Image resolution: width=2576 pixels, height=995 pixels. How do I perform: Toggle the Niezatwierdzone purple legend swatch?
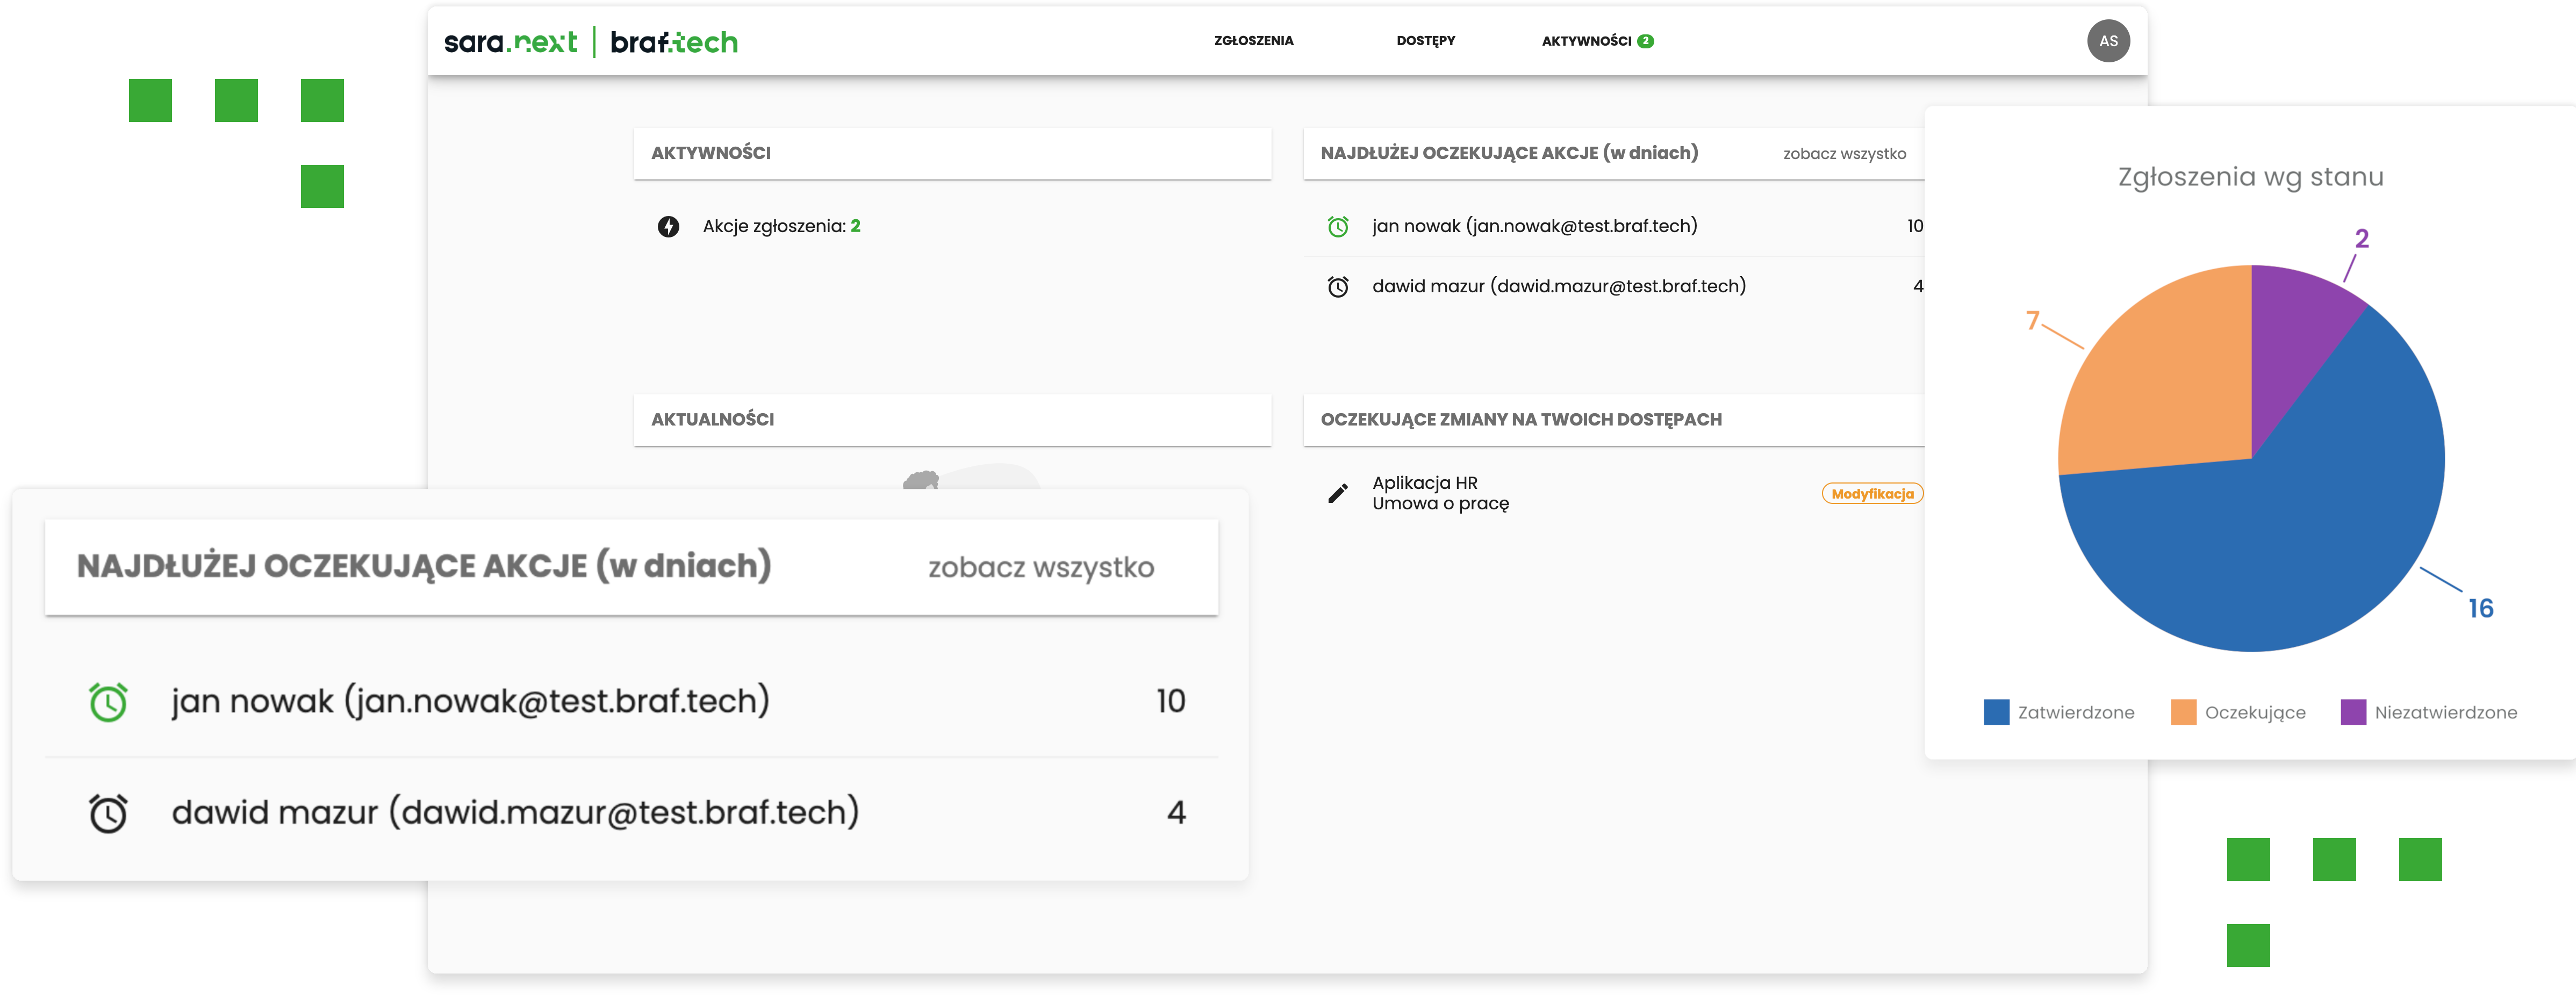[x=2353, y=712]
